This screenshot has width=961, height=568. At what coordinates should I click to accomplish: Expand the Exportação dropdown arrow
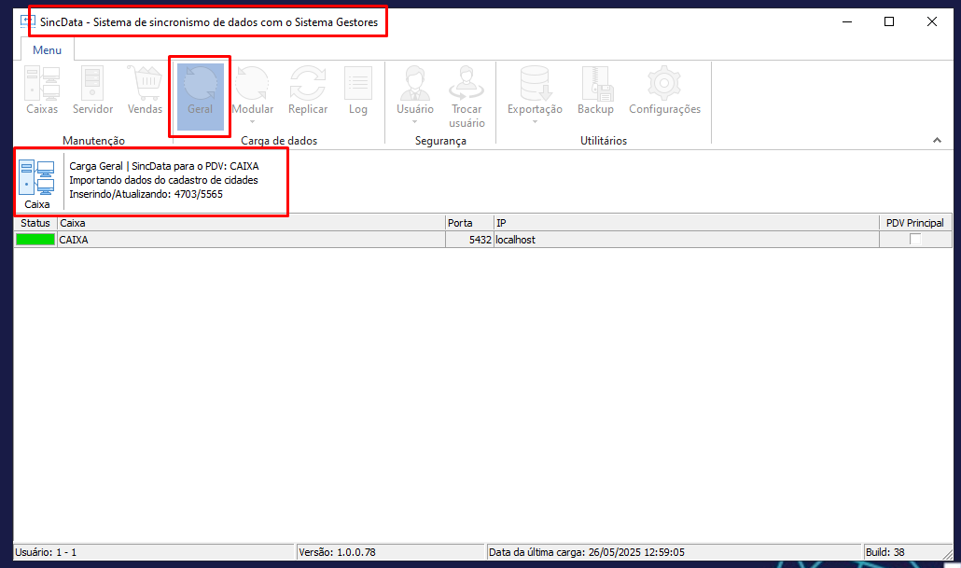pyautogui.click(x=535, y=121)
